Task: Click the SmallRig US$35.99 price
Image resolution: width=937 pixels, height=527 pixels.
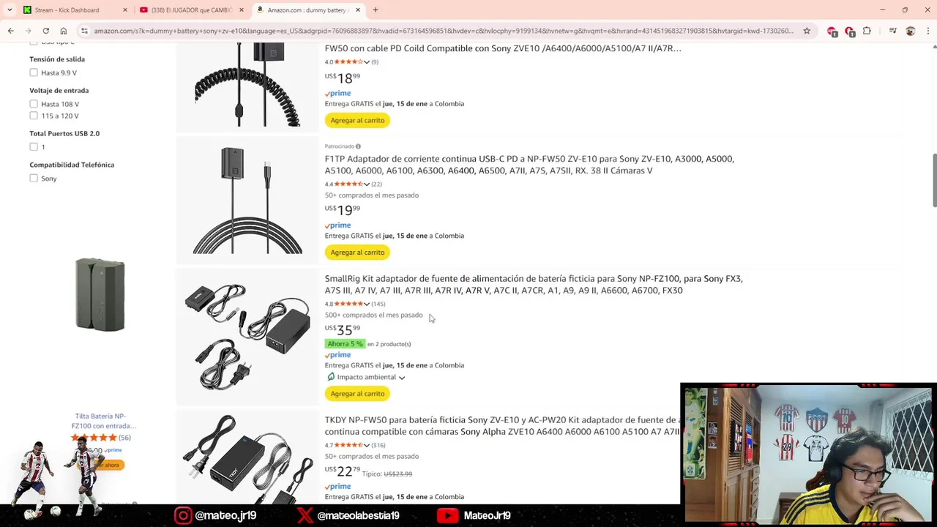Action: point(343,329)
